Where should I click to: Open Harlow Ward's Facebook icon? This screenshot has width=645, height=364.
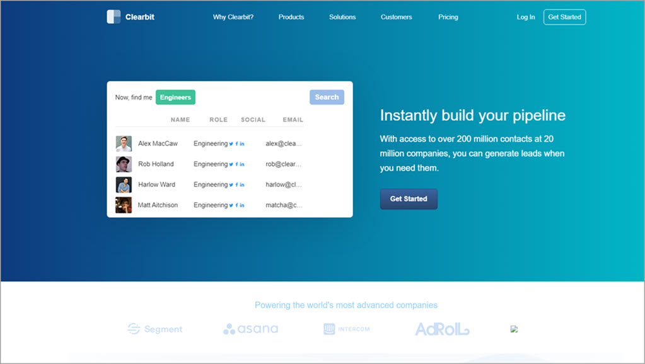pyautogui.click(x=236, y=185)
